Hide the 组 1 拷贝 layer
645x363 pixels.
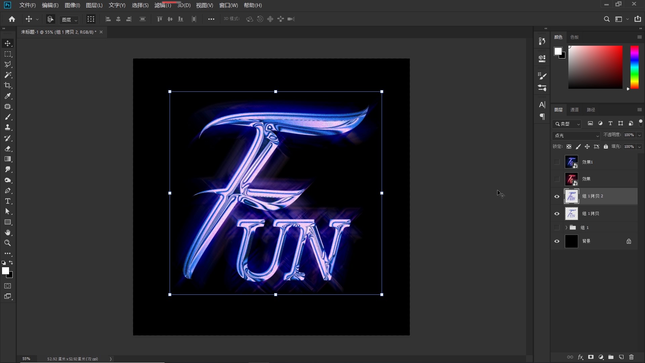pos(557,214)
